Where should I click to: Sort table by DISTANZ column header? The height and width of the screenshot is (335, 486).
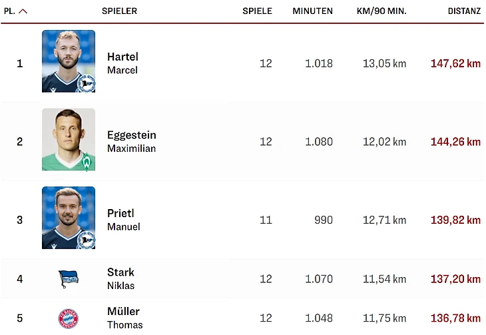click(x=464, y=11)
